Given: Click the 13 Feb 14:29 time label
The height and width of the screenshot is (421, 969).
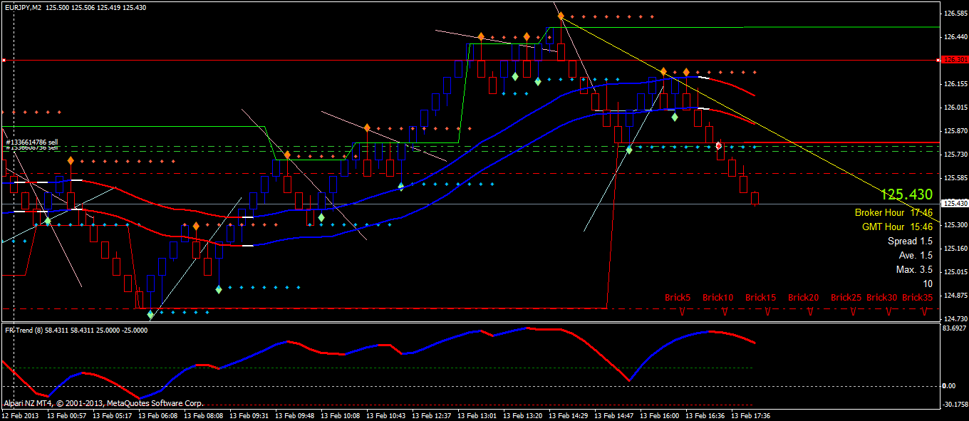Looking at the screenshot, I should pyautogui.click(x=568, y=415).
